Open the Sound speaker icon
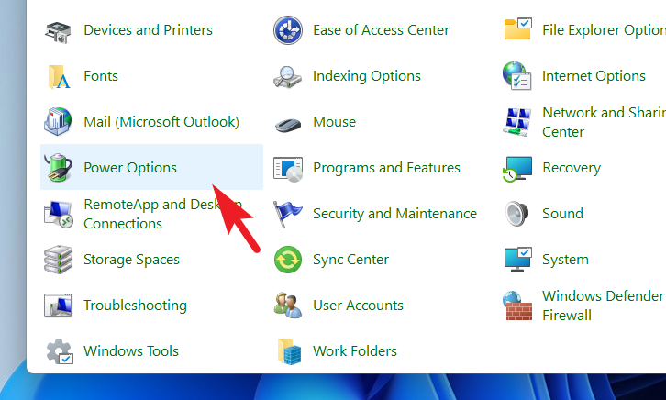The width and height of the screenshot is (666, 400). tap(516, 214)
